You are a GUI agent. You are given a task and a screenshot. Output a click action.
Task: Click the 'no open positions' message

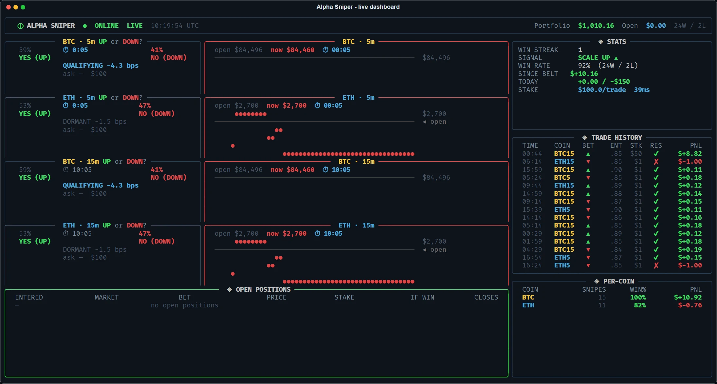point(185,305)
